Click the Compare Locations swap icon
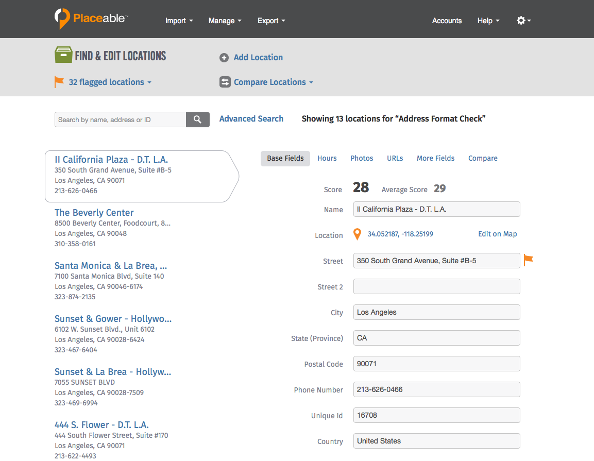The height and width of the screenshot is (461, 594). click(x=225, y=82)
